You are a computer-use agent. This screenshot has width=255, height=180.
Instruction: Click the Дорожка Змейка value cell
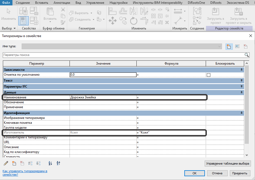(x=103, y=97)
